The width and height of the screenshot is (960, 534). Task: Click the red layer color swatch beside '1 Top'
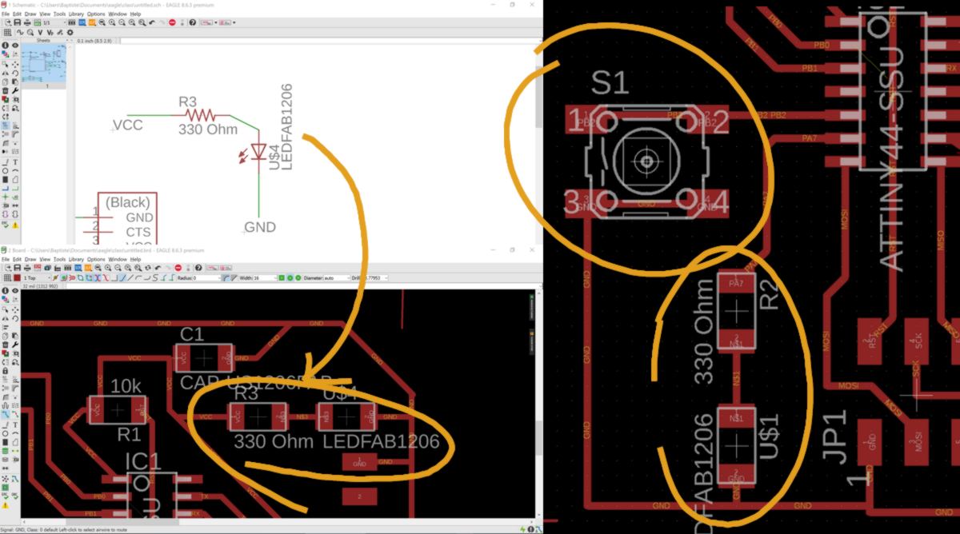17,278
